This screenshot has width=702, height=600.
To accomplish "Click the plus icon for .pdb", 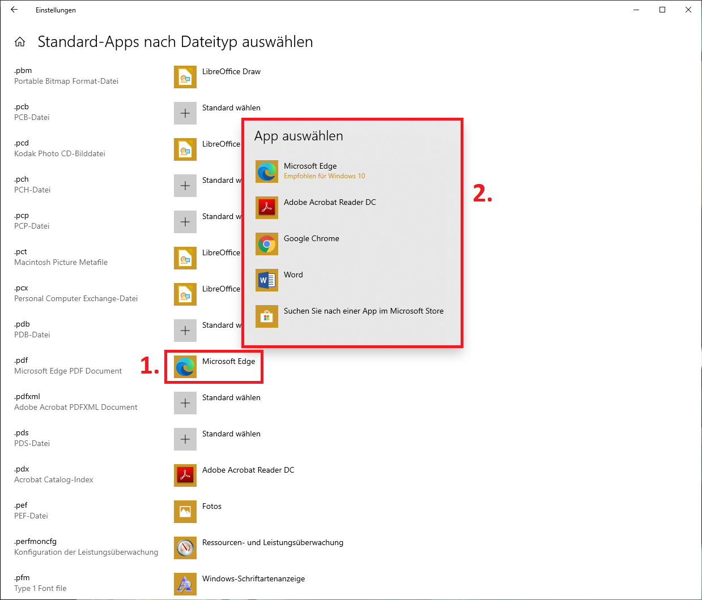I will (x=185, y=331).
